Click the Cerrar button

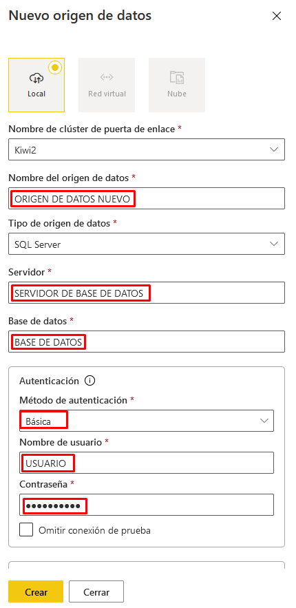[x=96, y=592]
